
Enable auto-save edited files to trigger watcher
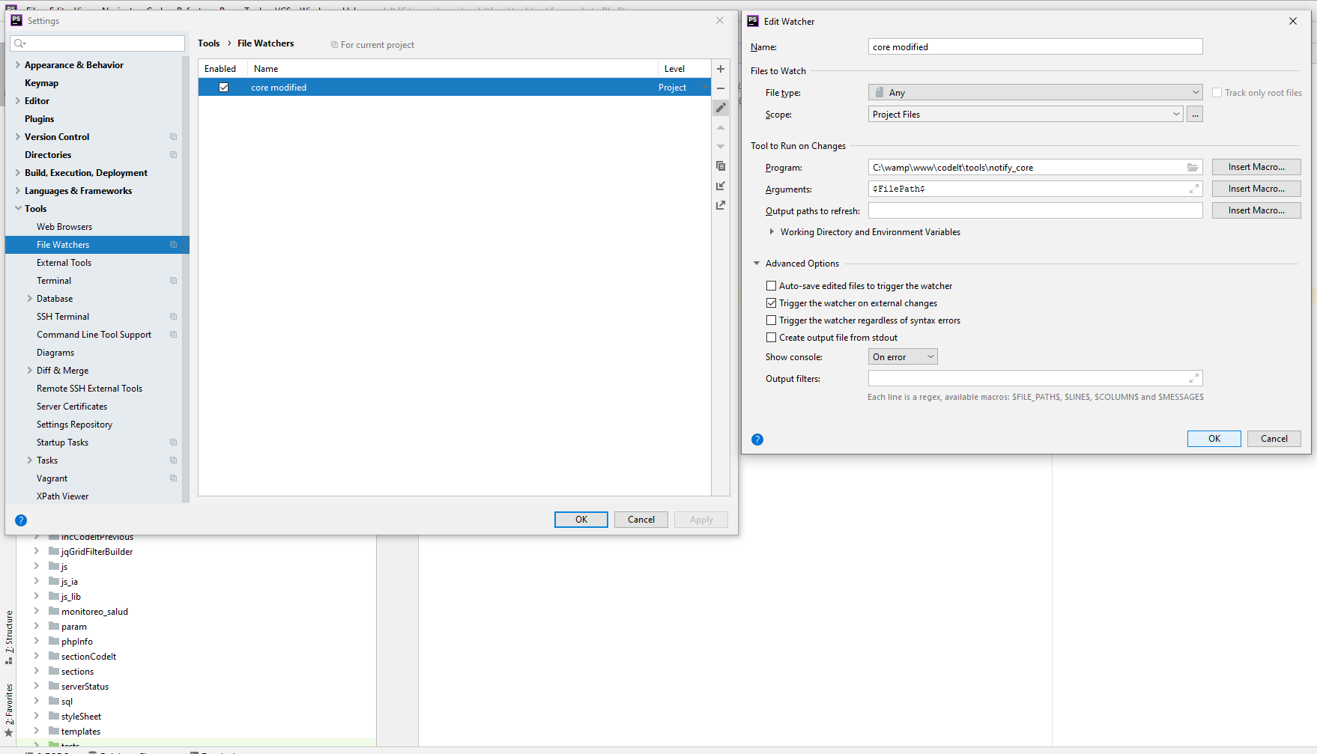pos(771,286)
